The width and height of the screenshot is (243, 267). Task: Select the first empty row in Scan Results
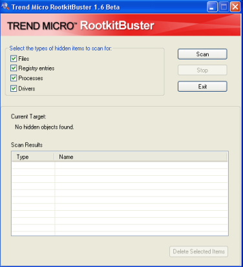(120, 165)
